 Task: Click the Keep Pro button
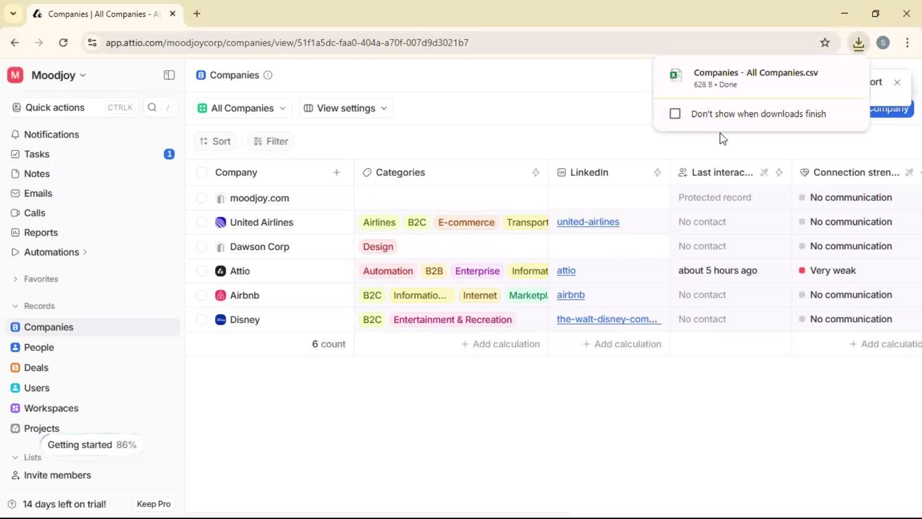(153, 504)
